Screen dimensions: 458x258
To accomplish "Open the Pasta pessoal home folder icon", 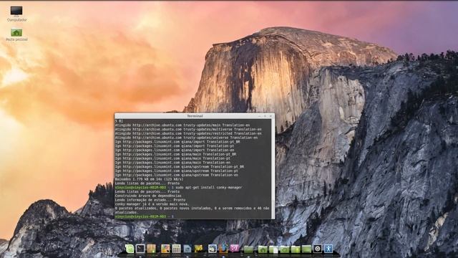I will [16, 34].
